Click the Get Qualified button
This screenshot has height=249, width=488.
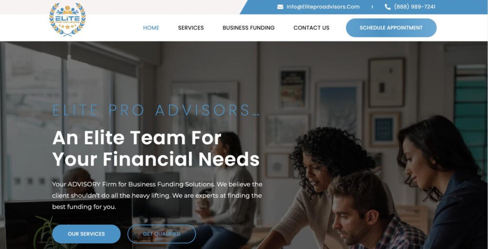(x=162, y=234)
